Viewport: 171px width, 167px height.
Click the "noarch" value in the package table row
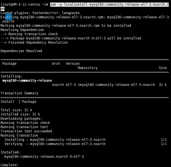click(58, 85)
